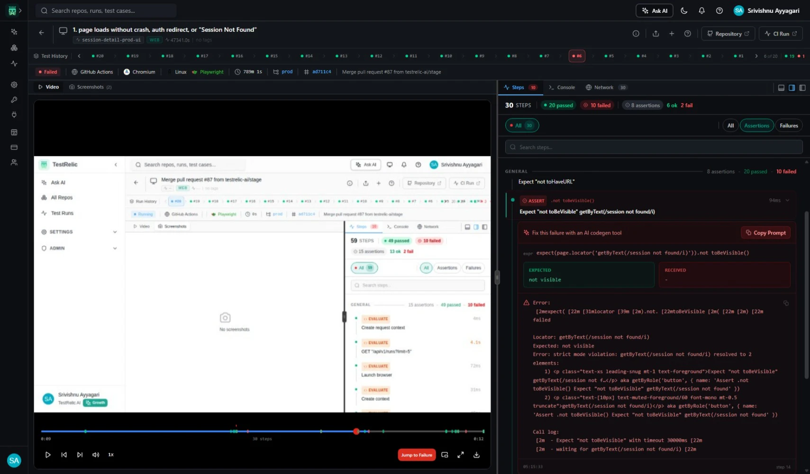Set panel layout to right dock
This screenshot has width=810, height=474.
click(x=792, y=88)
